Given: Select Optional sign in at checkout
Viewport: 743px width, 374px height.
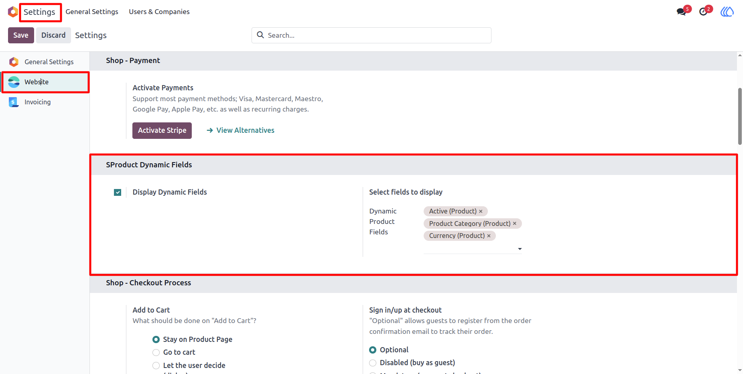Looking at the screenshot, I should pyautogui.click(x=373, y=350).
